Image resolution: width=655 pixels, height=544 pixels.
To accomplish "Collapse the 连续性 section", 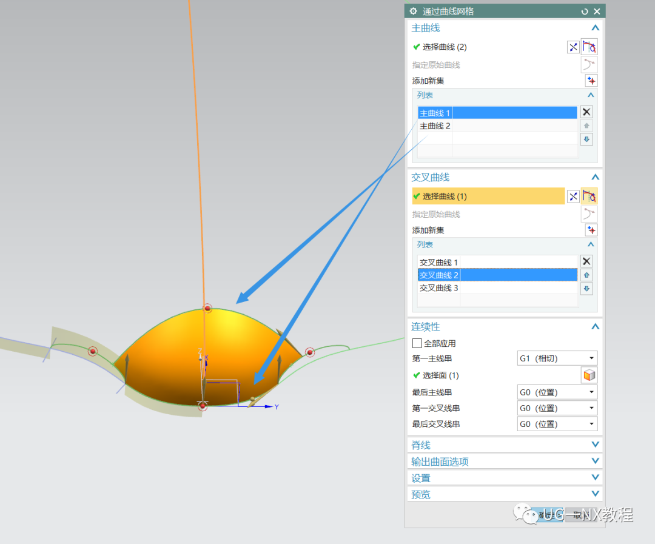I will [596, 326].
